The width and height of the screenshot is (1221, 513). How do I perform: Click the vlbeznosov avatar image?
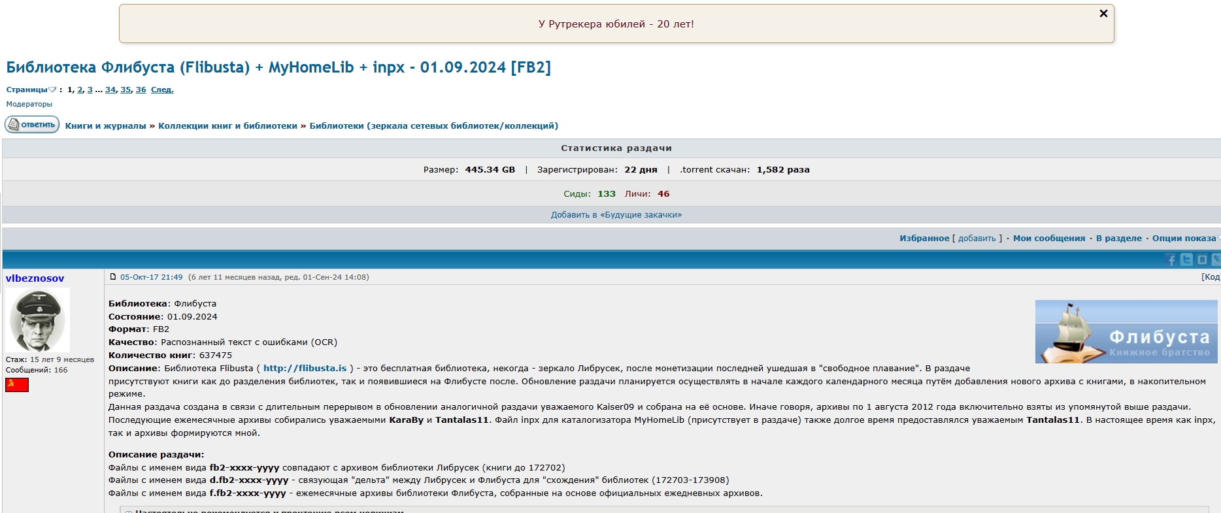click(37, 320)
